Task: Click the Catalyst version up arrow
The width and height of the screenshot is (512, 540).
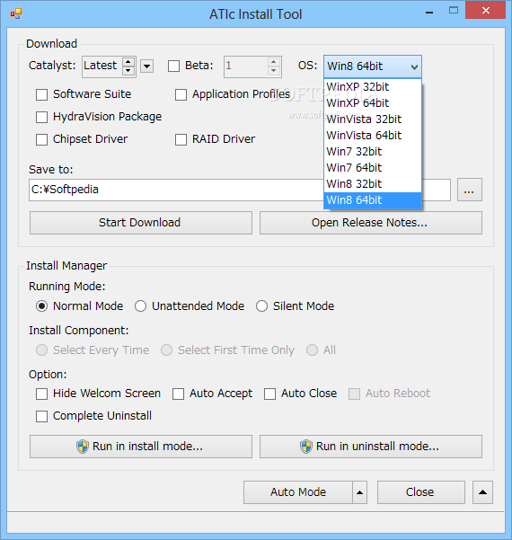Action: tap(128, 62)
